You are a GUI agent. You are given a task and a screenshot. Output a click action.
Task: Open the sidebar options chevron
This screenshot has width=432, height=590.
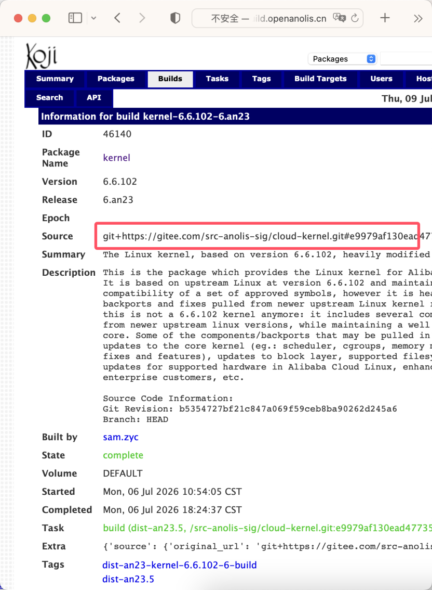pos(93,18)
